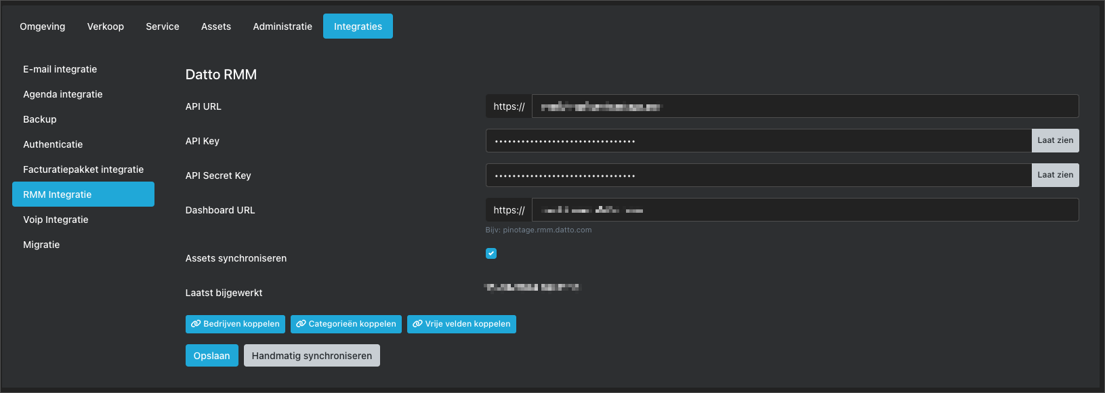The width and height of the screenshot is (1105, 393).
Task: Click the Vrije velden koppelen button
Action: coord(461,324)
